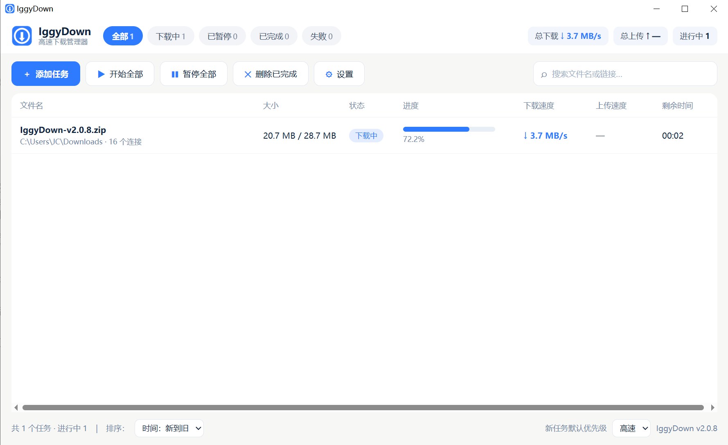This screenshot has width=728, height=445.
Task: Click the scrollbar right arrow
Action: (712, 407)
